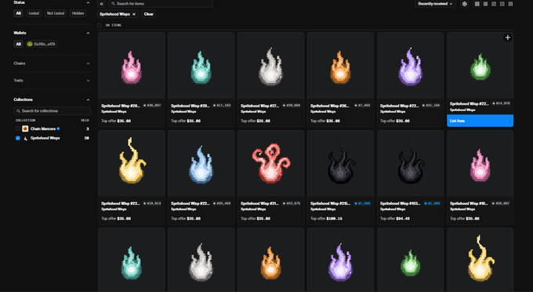533x292 pixels.
Task: Select the Not Listed status filter
Action: click(x=56, y=13)
